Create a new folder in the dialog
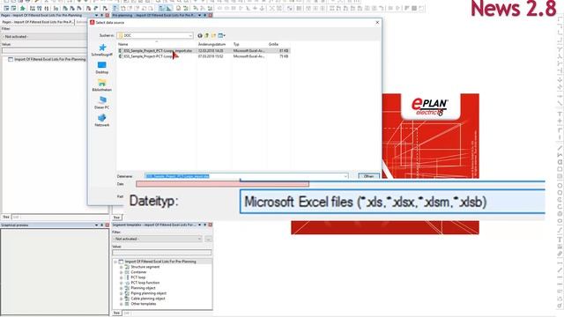Viewport: 564px width, 317px height. pyautogui.click(x=213, y=35)
